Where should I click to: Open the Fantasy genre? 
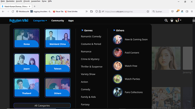85,104
